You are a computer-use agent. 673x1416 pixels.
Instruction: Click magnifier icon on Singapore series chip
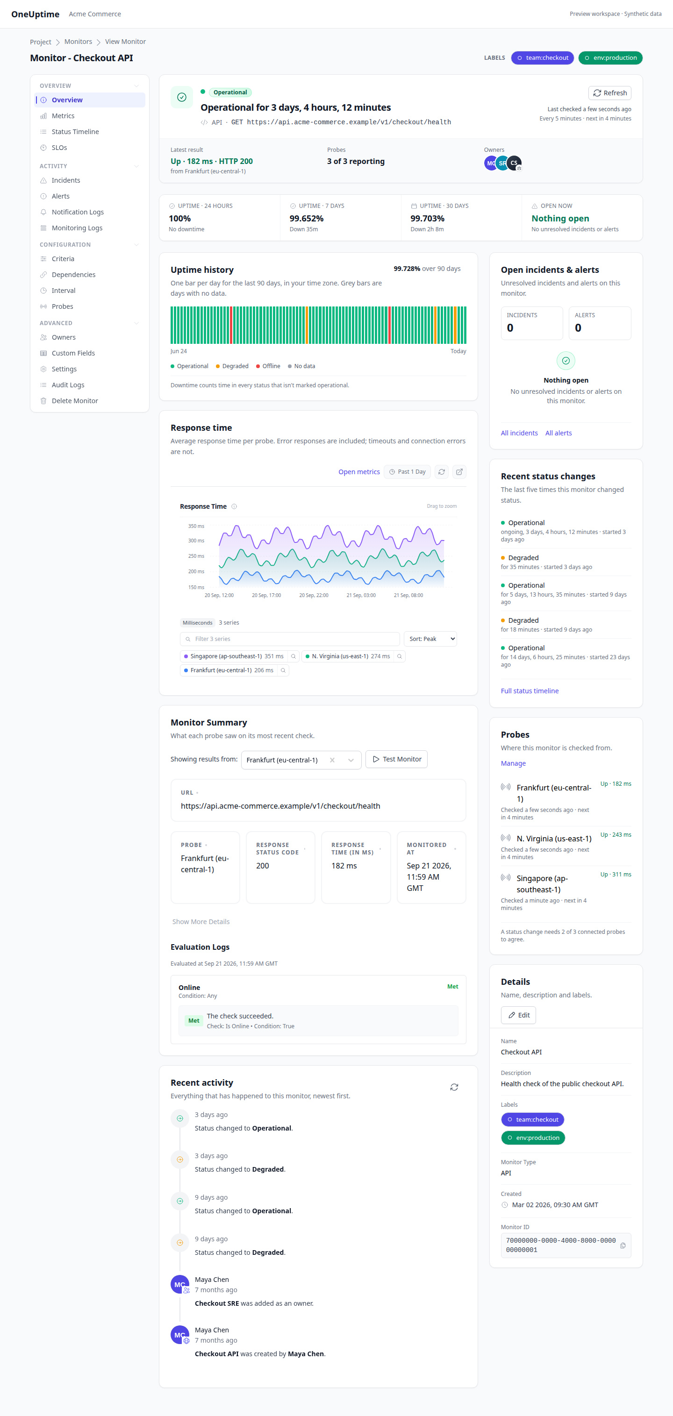294,656
